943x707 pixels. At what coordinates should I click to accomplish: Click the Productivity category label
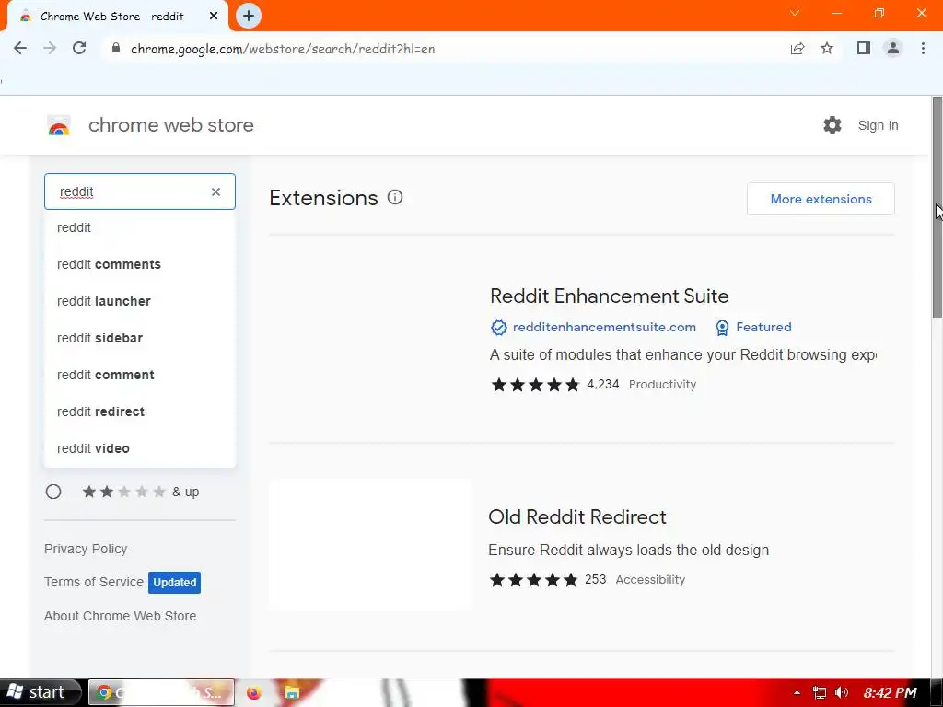point(662,385)
